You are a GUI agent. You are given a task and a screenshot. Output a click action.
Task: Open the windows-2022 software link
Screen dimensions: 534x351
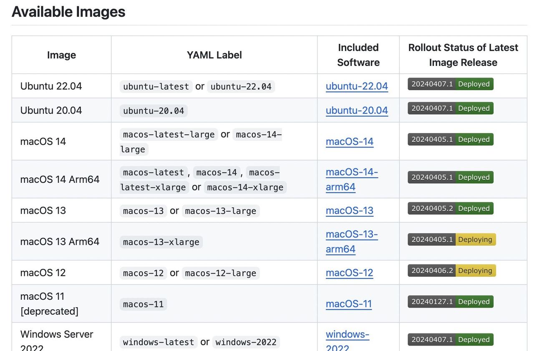(348, 341)
